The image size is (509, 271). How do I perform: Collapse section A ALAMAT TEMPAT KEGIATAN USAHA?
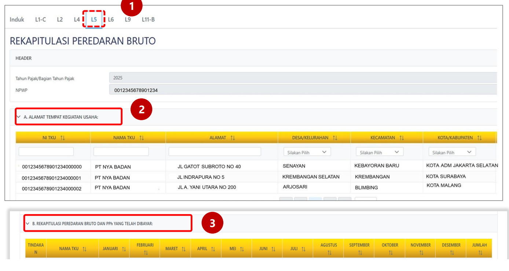pos(18,117)
